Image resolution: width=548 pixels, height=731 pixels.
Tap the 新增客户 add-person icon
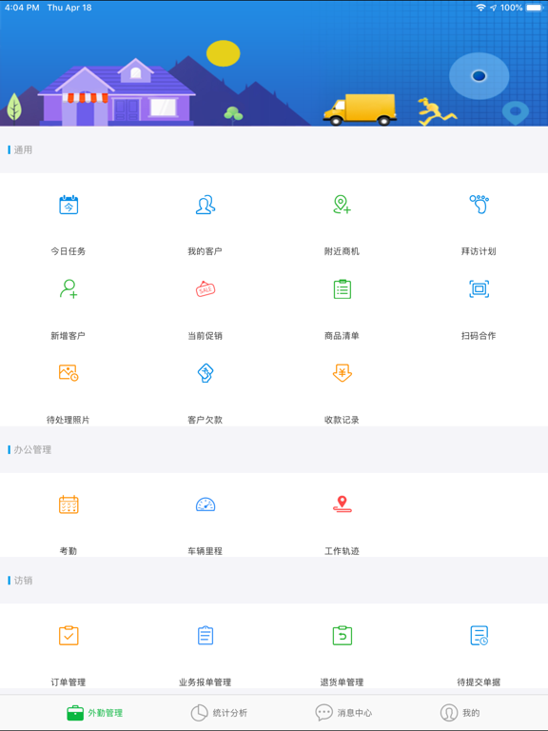pyautogui.click(x=68, y=289)
